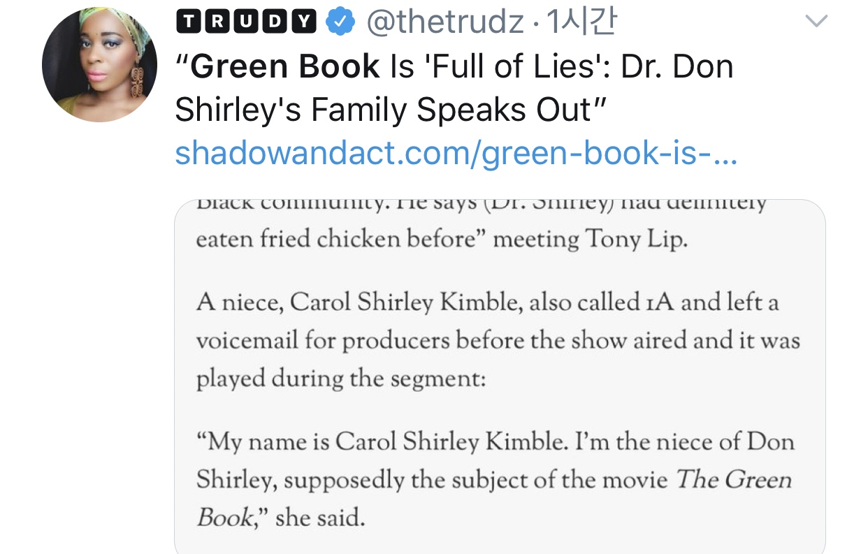The image size is (868, 554).
Task: Click the "Y" tile in TRUDY name
Action: [303, 23]
